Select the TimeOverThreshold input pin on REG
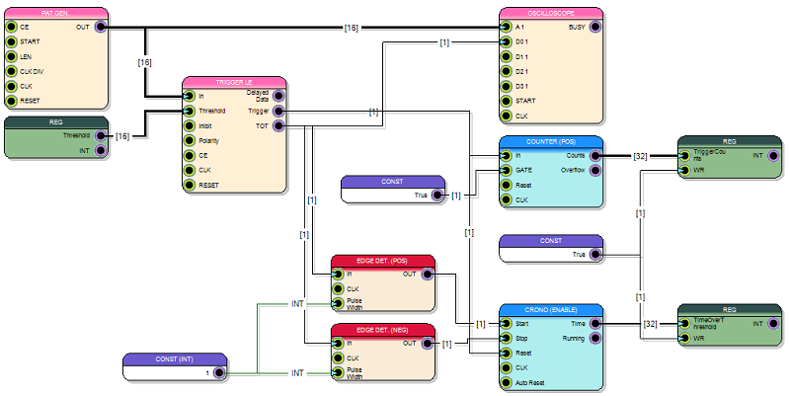Screen dimensions: 790x396 684,324
